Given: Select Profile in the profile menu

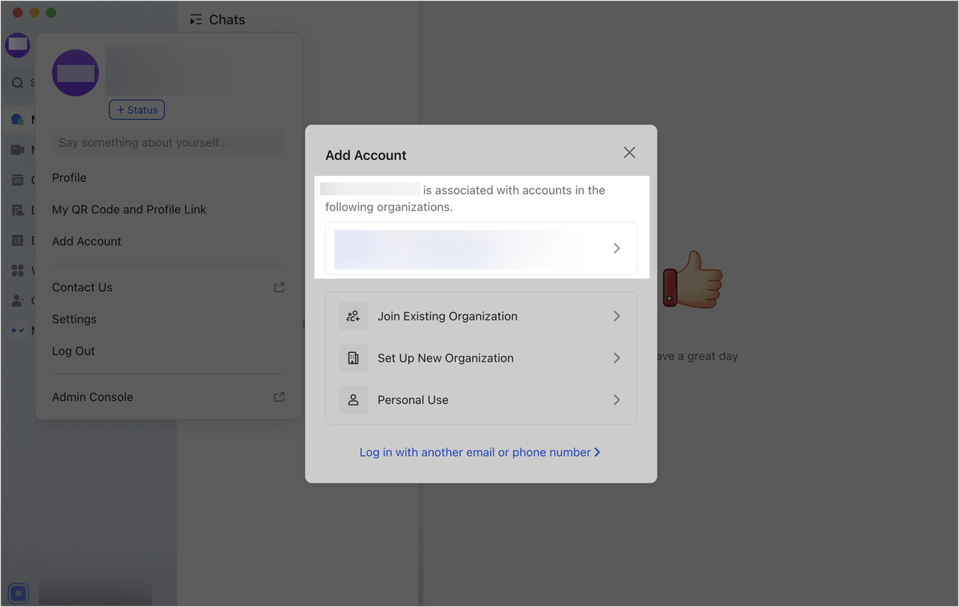Looking at the screenshot, I should (x=69, y=177).
